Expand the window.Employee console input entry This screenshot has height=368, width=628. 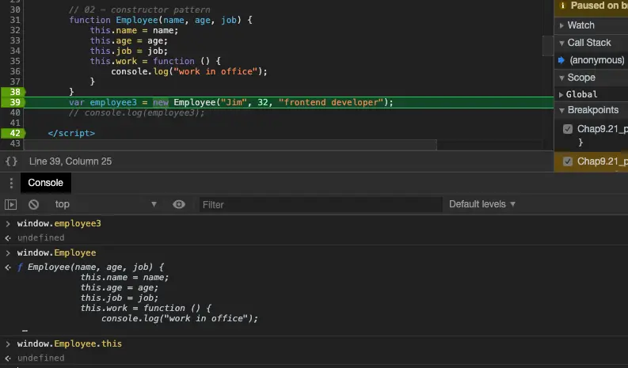pos(8,252)
